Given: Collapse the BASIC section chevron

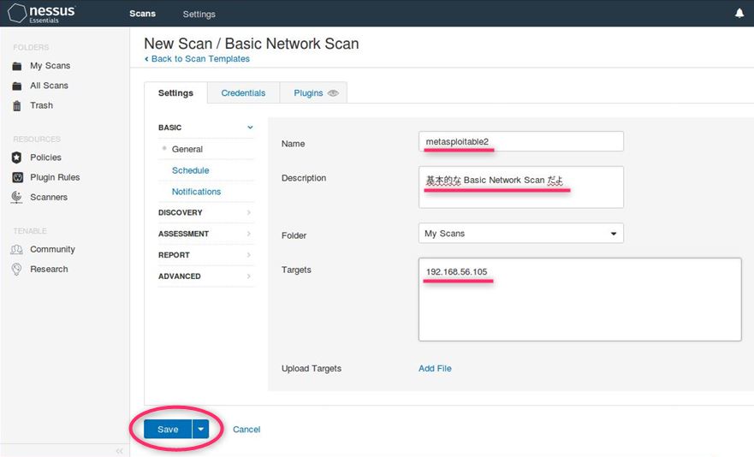Looking at the screenshot, I should click(250, 128).
